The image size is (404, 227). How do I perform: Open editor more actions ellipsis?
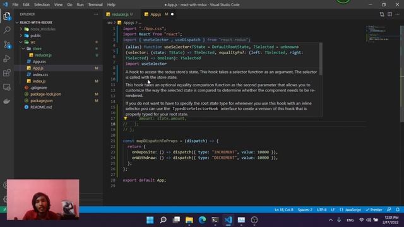pos(398,14)
